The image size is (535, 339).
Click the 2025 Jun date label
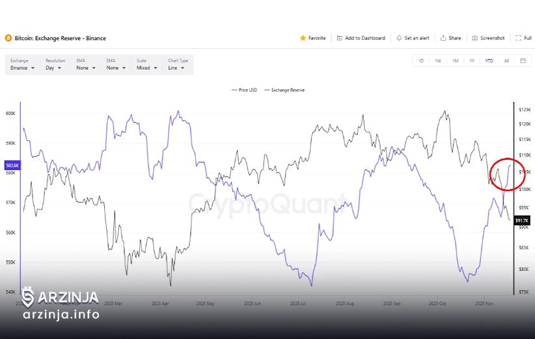(253, 303)
